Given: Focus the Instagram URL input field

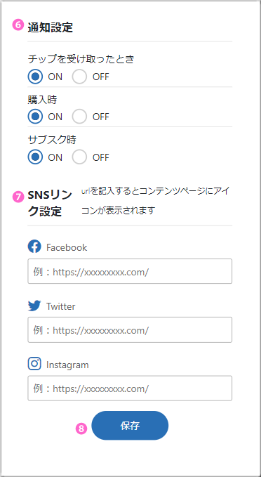Looking at the screenshot, I should point(130,388).
